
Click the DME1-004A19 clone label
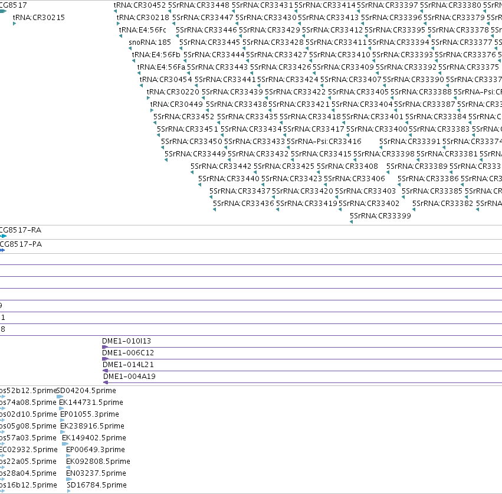click(129, 377)
